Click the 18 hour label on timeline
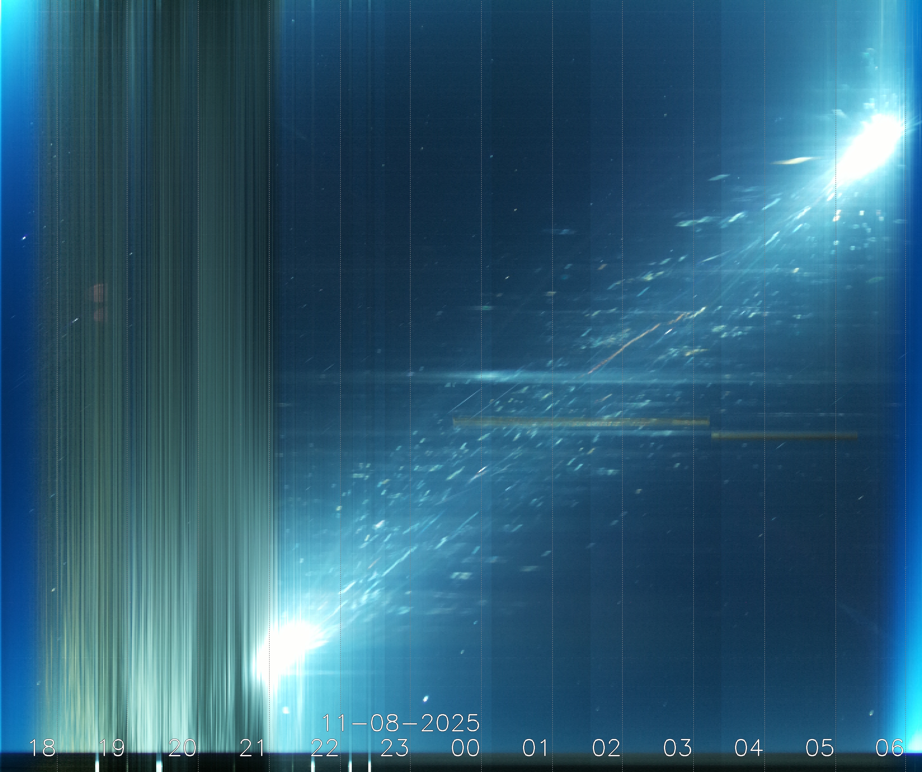Viewport: 922px width, 772px height. point(42,747)
